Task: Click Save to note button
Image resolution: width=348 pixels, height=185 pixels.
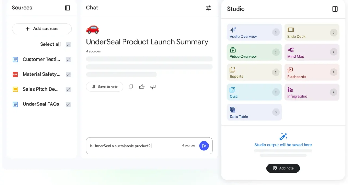Action: [x=105, y=87]
